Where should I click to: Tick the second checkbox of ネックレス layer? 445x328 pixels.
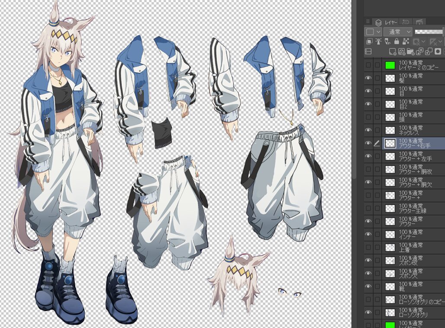377,130
